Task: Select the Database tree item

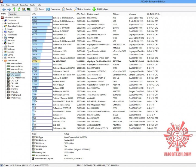Action: [x=10, y=58]
